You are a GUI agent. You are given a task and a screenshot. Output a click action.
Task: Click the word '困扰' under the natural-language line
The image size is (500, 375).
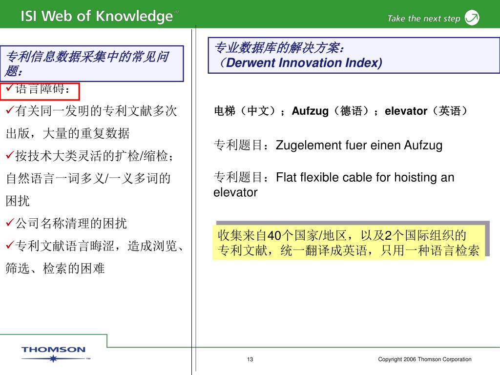coord(18,201)
